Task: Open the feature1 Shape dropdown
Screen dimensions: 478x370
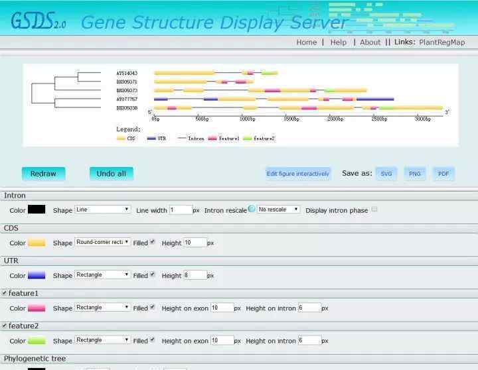Action: pyautogui.click(x=102, y=307)
